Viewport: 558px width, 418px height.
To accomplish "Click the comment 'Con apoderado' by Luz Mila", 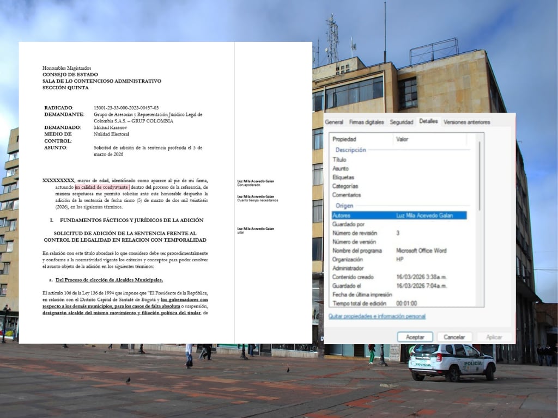I will [x=256, y=182].
